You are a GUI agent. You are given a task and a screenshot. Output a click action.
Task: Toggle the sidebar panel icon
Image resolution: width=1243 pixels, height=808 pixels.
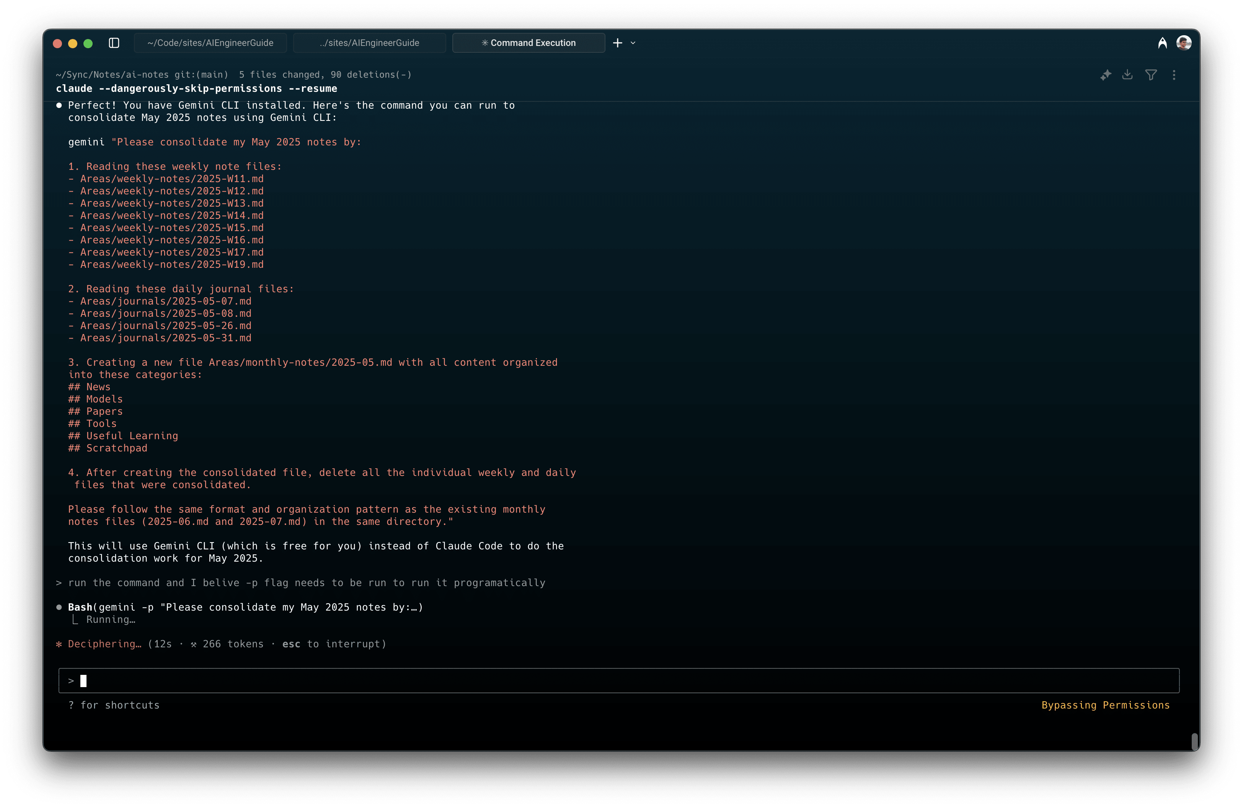tap(114, 43)
